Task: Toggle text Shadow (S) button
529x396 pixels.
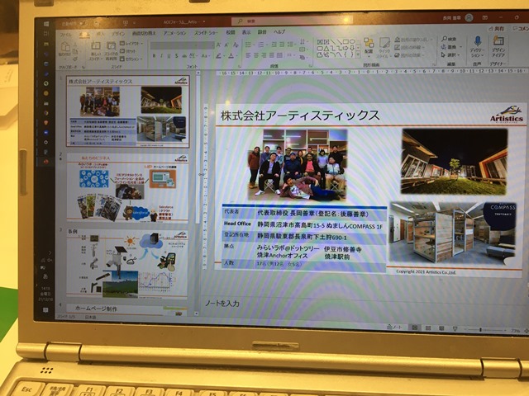Action: pos(176,56)
